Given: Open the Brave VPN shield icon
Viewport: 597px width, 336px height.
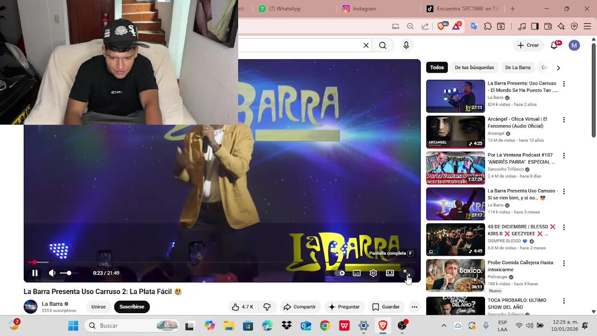Looking at the screenshot, I should tap(575, 27).
